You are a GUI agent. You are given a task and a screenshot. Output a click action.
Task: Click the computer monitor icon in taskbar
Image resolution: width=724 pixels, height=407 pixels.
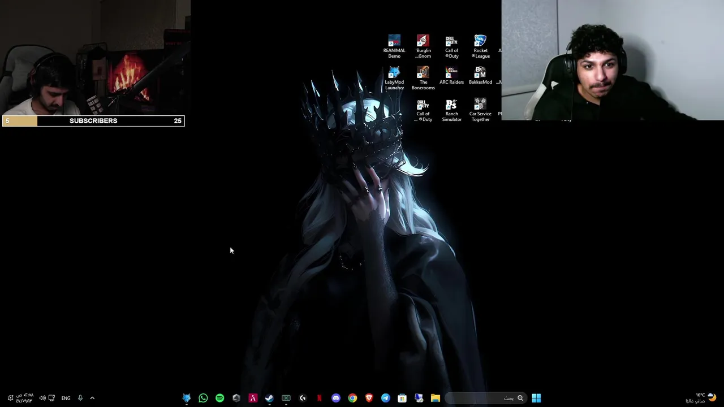click(x=419, y=398)
